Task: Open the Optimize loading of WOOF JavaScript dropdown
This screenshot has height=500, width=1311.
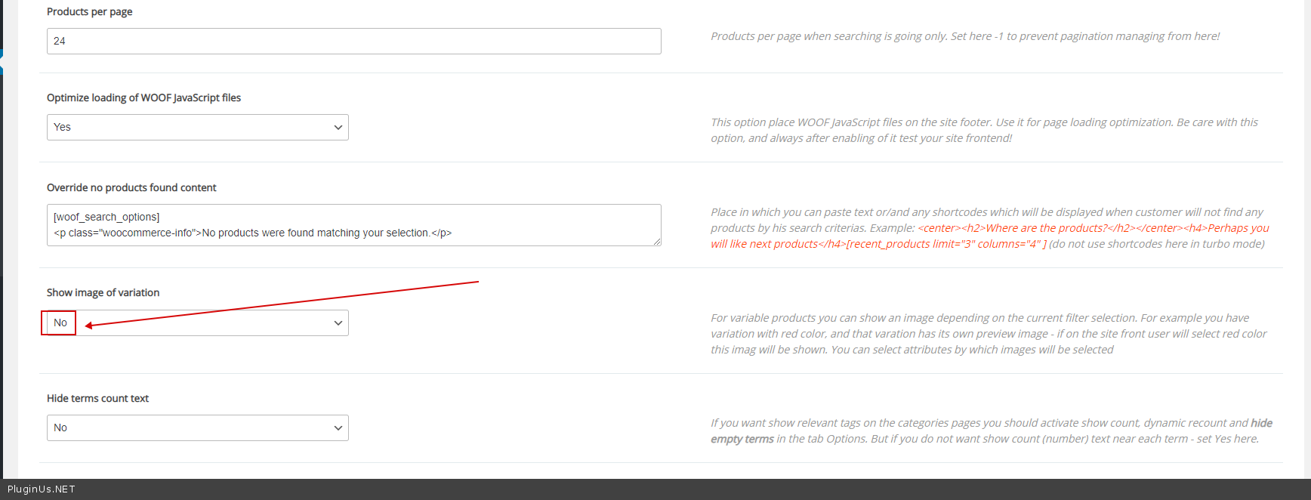Action: click(x=196, y=127)
